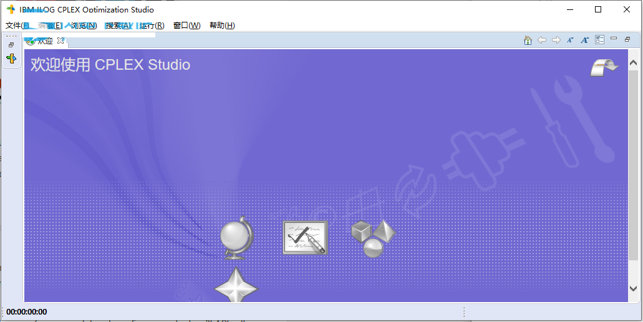
Task: Click the 欢迎使用 CPLEX Studio heading
Action: [x=110, y=65]
